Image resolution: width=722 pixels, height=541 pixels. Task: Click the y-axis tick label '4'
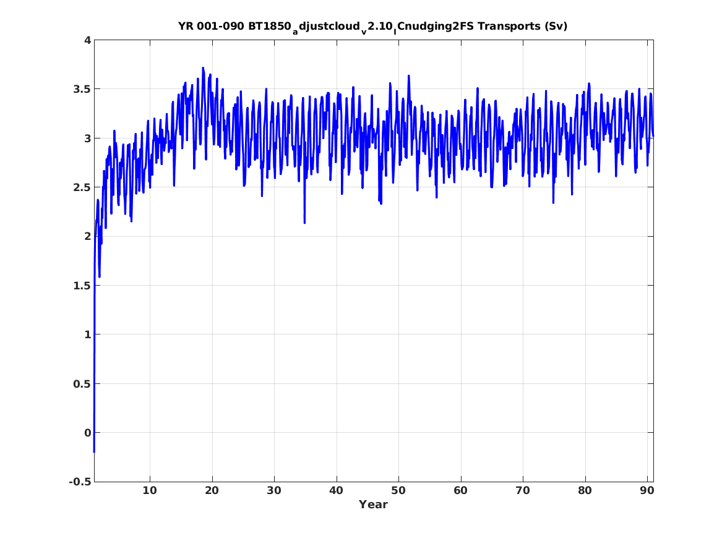tap(87, 40)
